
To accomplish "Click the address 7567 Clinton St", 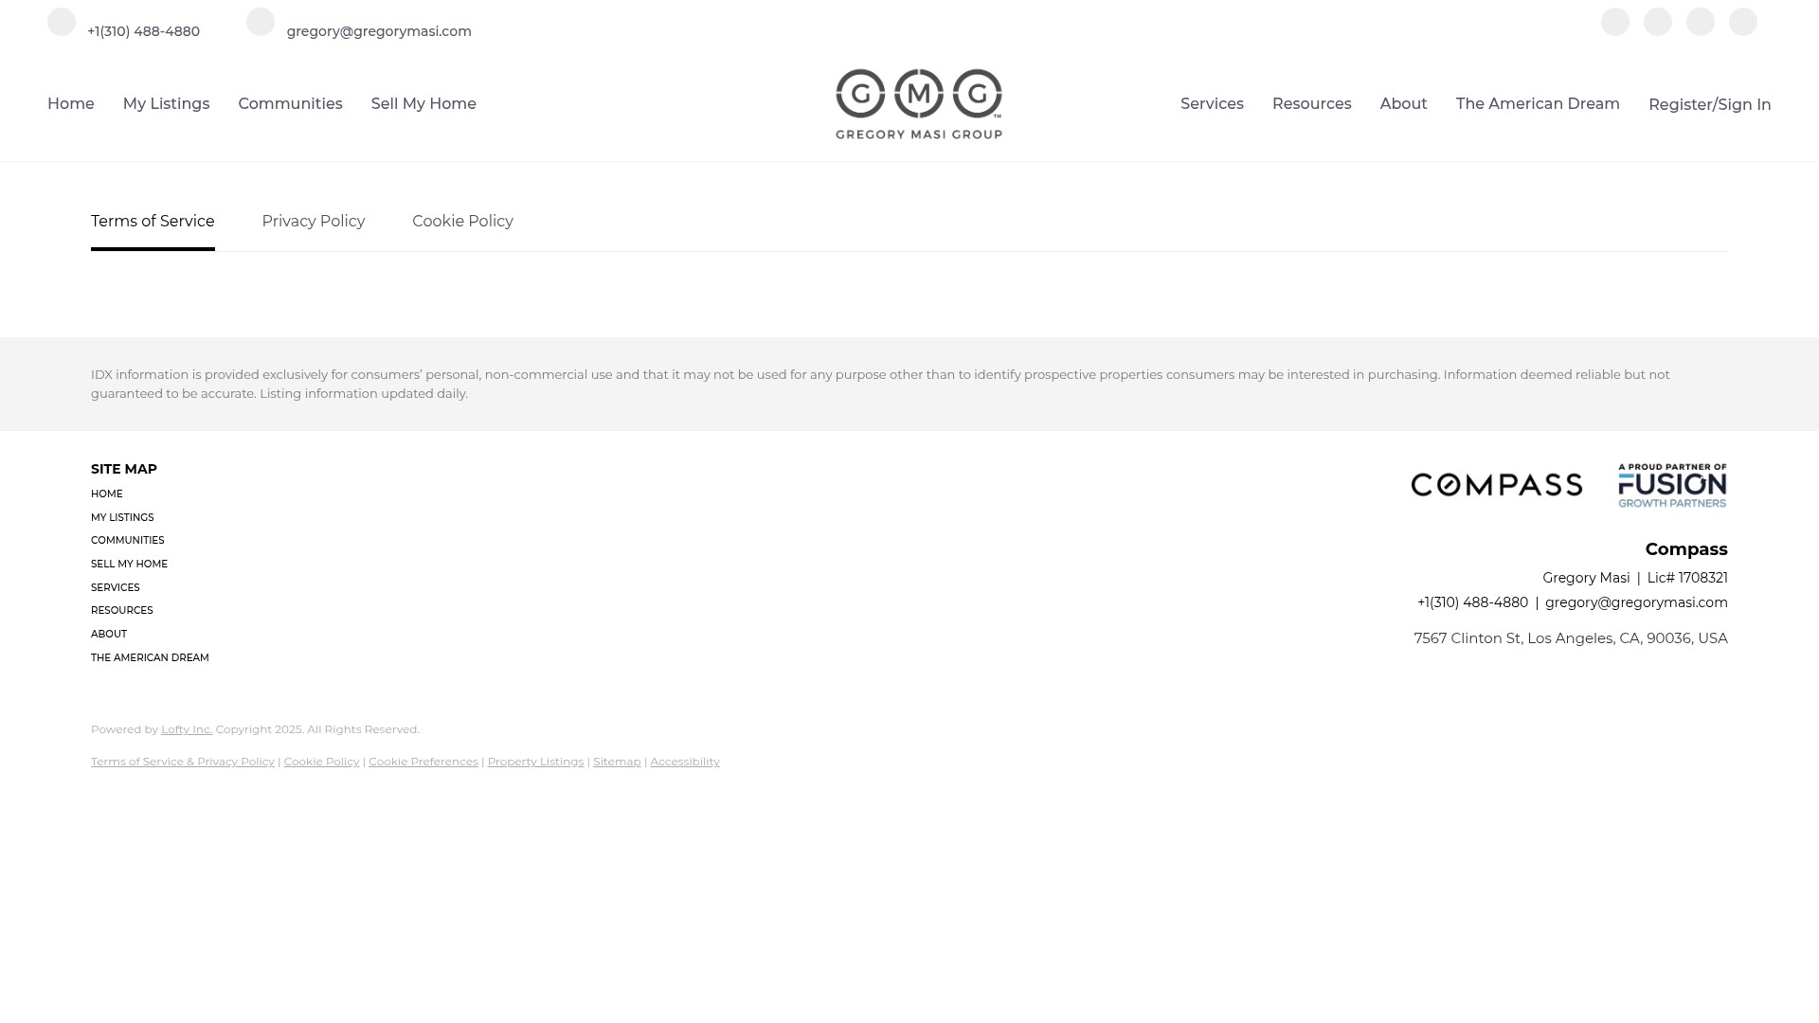I will [1571, 639].
